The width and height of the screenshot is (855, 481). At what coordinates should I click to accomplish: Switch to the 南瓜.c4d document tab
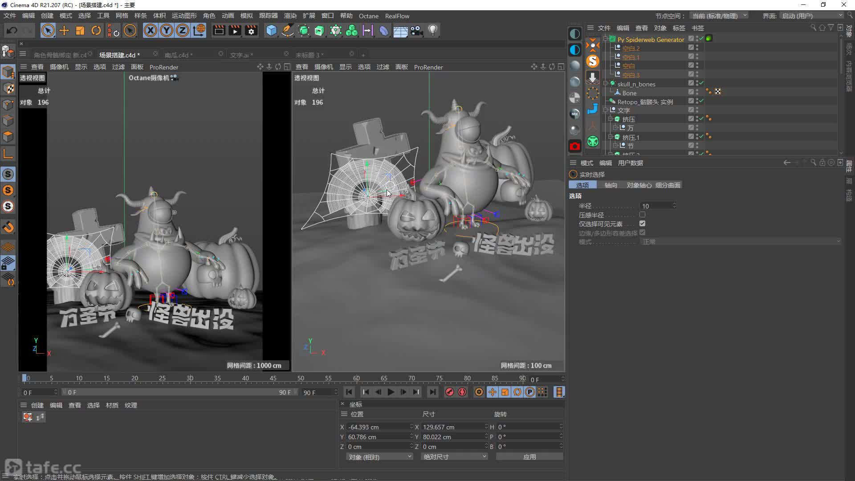[179, 55]
